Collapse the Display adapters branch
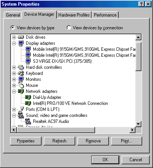The height and width of the screenshot is (168, 153). click(x=14, y=43)
